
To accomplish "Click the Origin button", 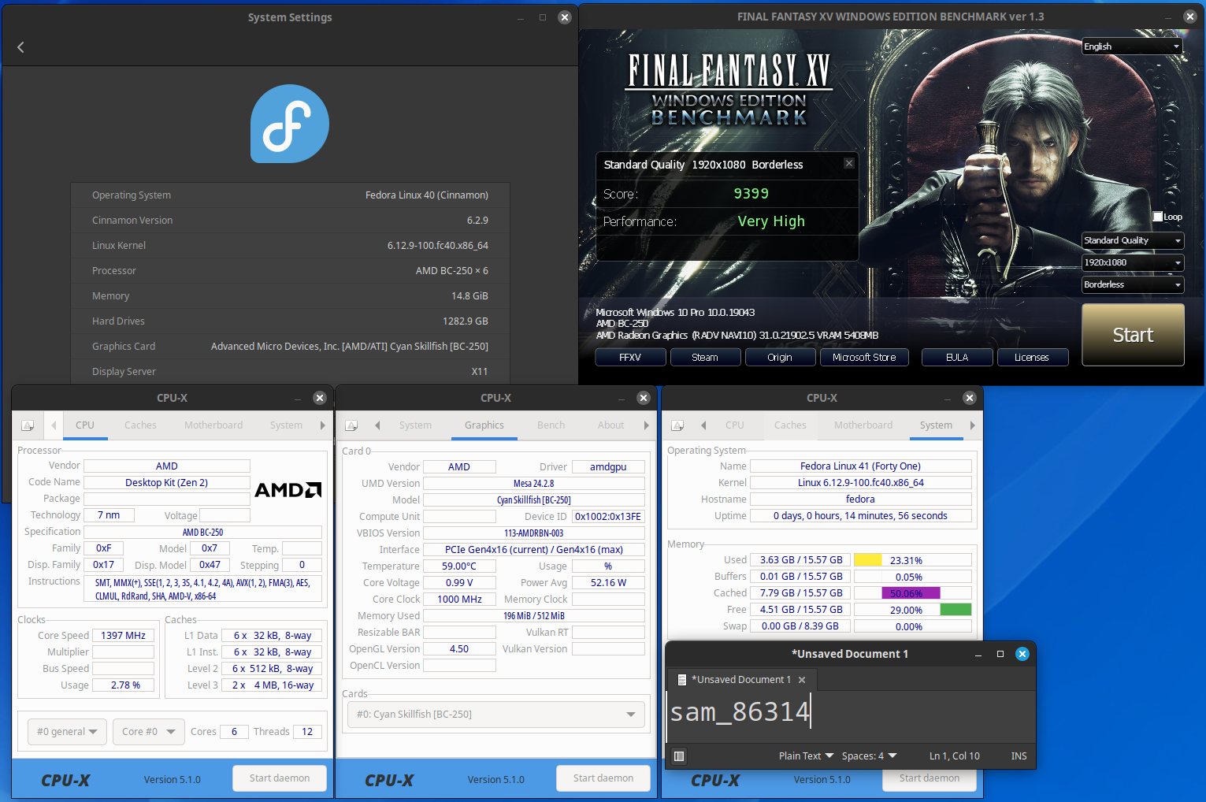I will 780,358.
